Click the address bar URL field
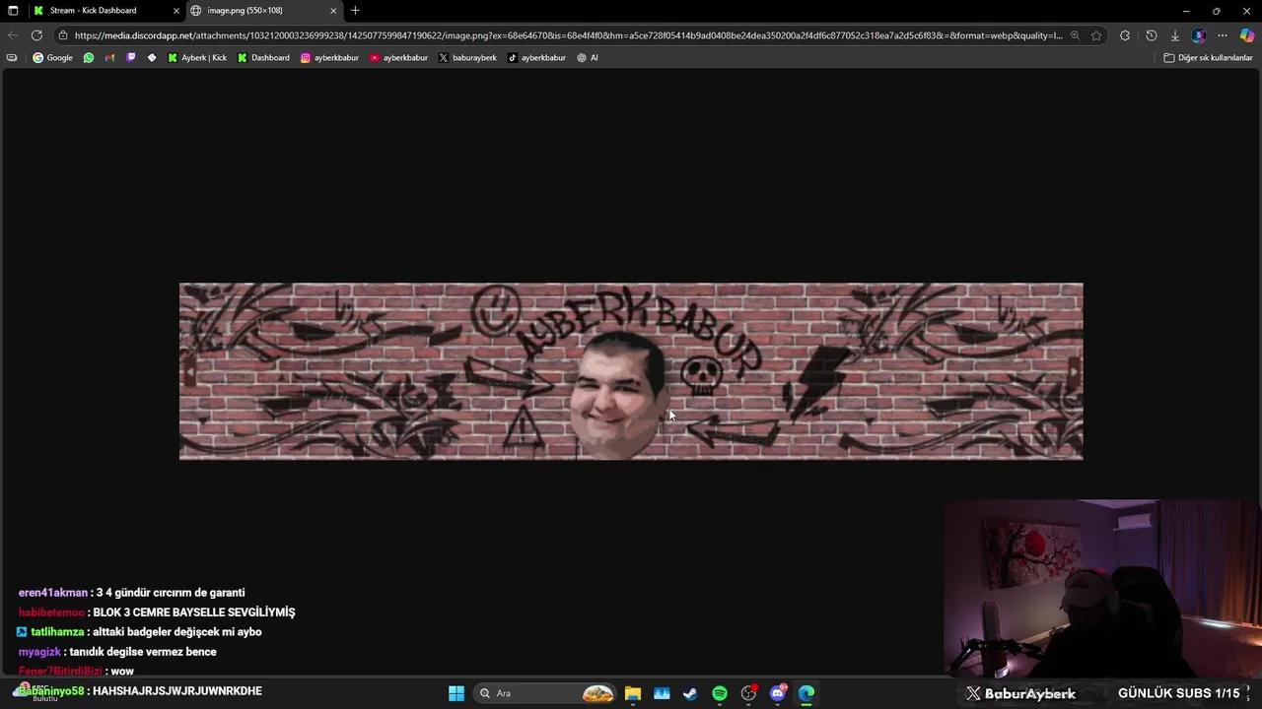Screen dimensions: 1262x709 [562, 35]
